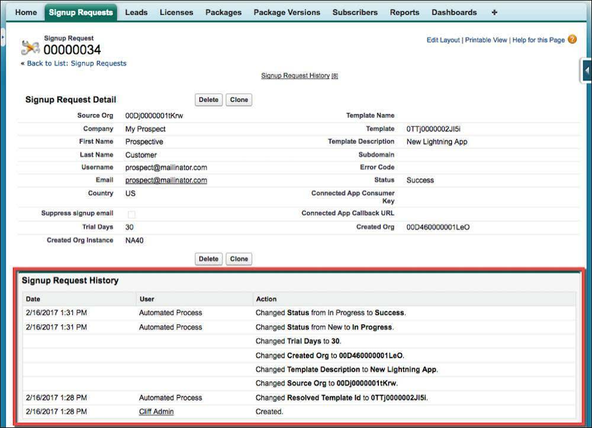Go to the Dashboards tab
The image size is (592, 428).
tap(454, 12)
